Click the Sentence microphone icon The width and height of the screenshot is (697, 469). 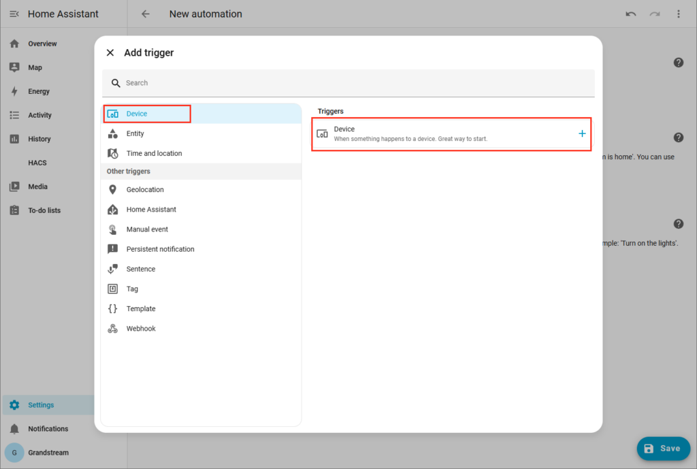pos(113,269)
